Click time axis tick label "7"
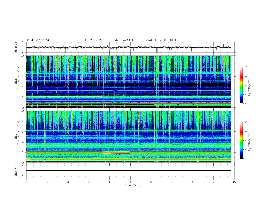Image resolution: width=264 pixels, height=204 pixels. pyautogui.click(x=172, y=182)
